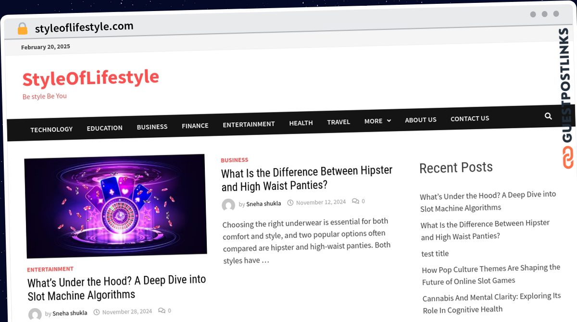Click the Recent Posts heading
Viewport: 577px width, 322px height.
[x=456, y=168]
